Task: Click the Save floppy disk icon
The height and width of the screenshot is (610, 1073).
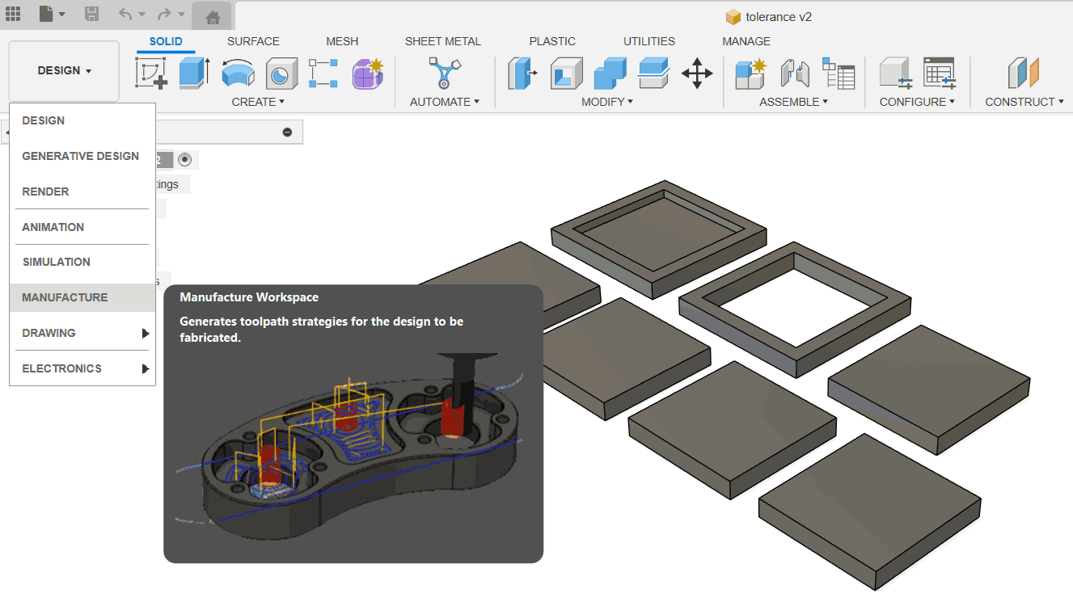Action: pyautogui.click(x=92, y=13)
